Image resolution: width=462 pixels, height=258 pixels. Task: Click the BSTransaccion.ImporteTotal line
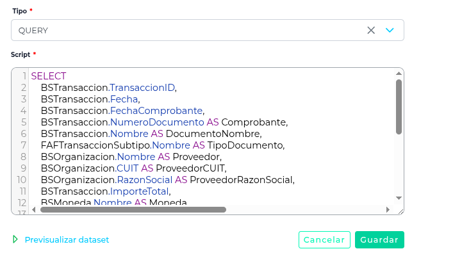[106, 191]
